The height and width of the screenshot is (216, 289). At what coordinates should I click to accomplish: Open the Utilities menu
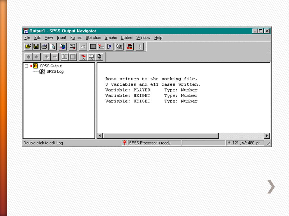[x=127, y=38]
